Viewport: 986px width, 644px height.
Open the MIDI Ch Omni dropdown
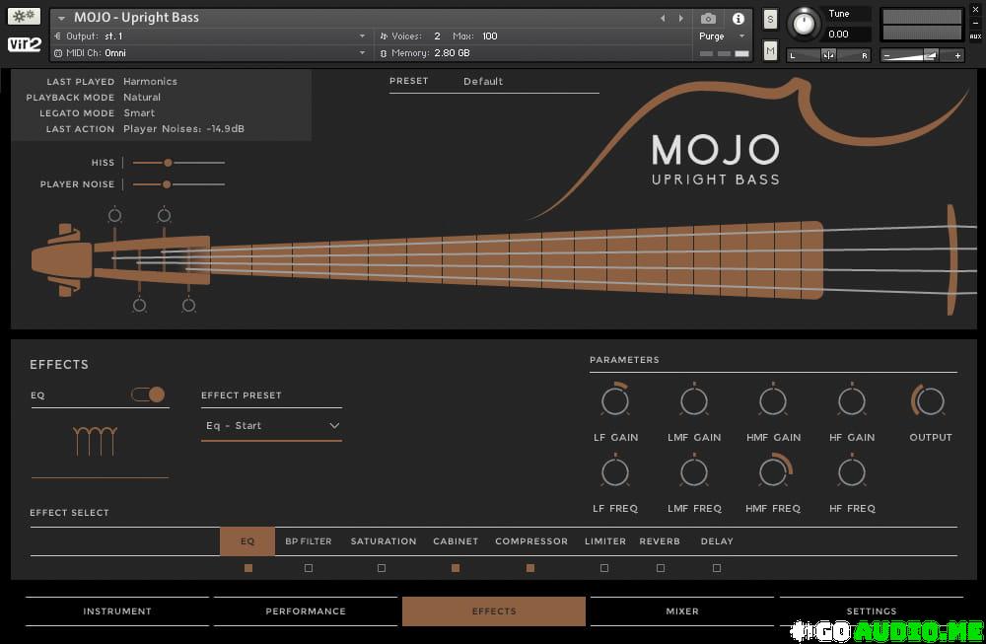pyautogui.click(x=211, y=53)
